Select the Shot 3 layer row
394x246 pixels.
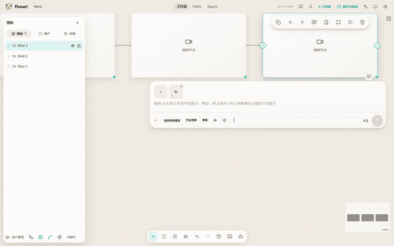44,46
